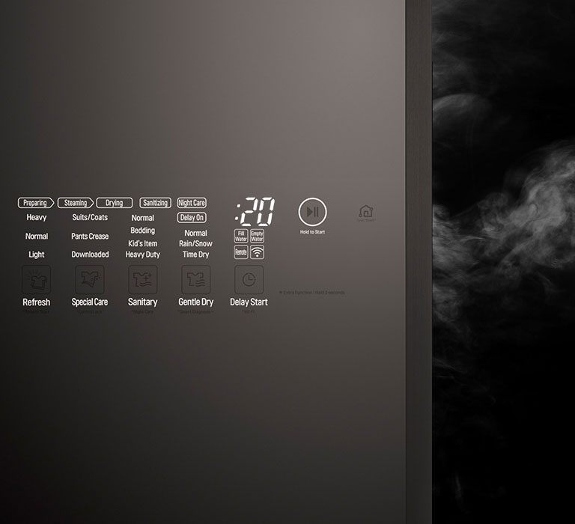Tap the Sanitary cycle icon
575x524 pixels.
[x=142, y=279]
